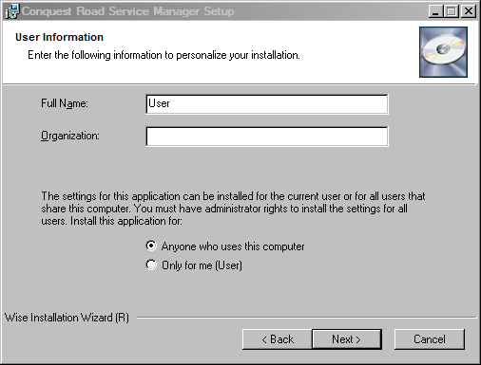The height and width of the screenshot is (365, 481).
Task: Click the installer icon in the title bar
Action: (12, 11)
